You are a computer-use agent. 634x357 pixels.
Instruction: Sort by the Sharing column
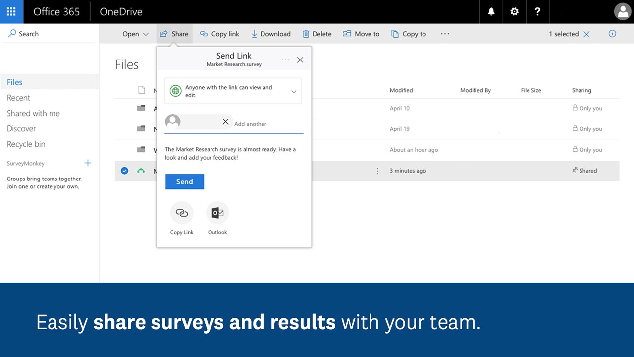pyautogui.click(x=581, y=90)
